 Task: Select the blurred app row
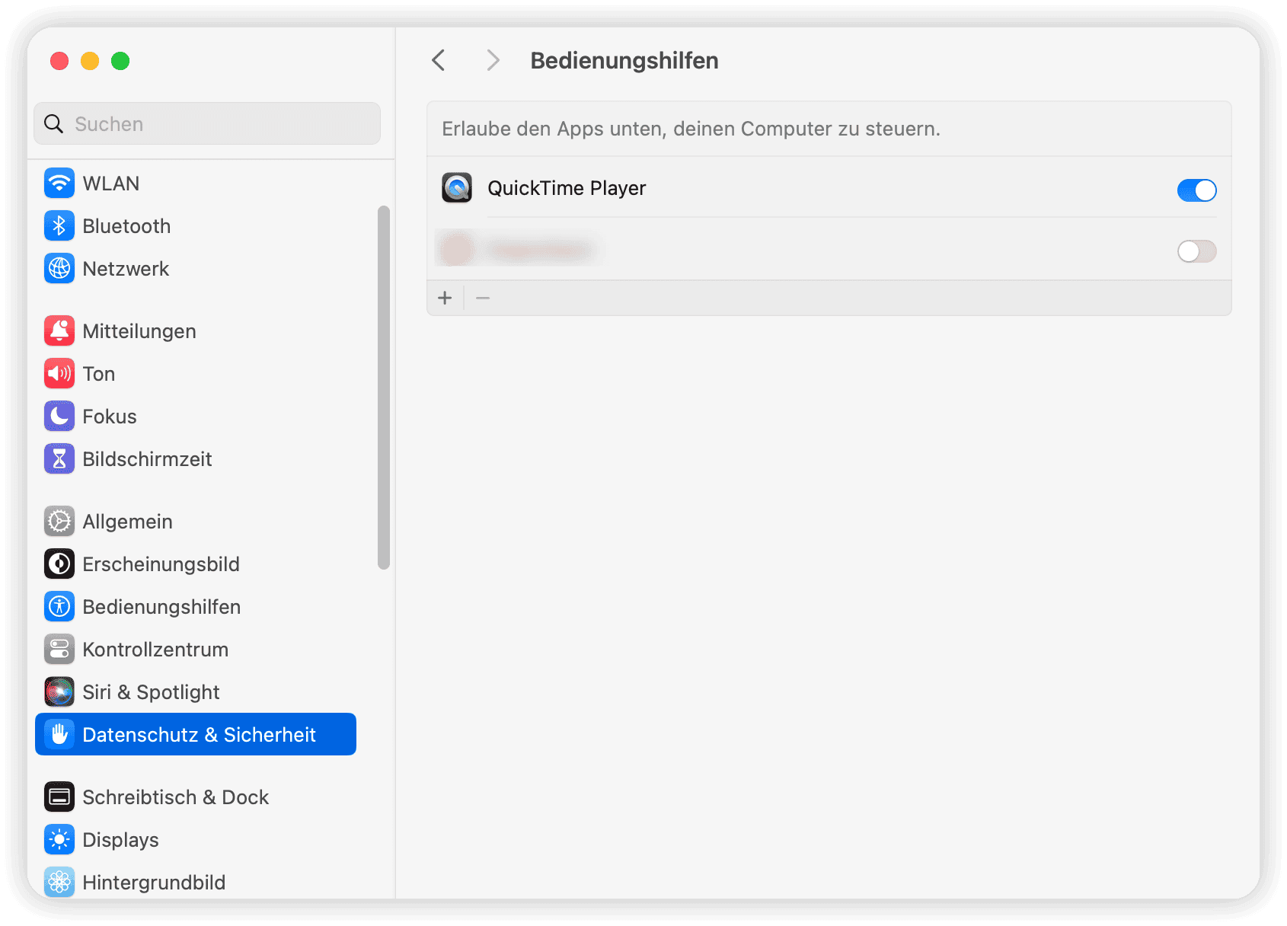pos(829,249)
